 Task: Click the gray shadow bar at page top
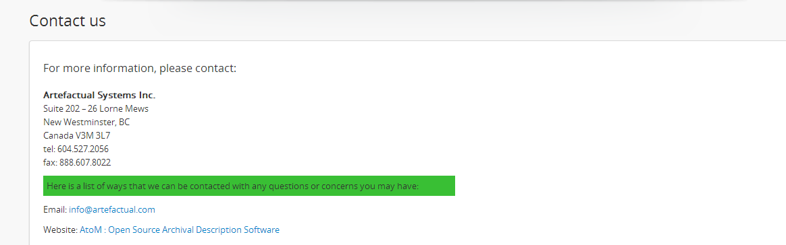click(426, 3)
